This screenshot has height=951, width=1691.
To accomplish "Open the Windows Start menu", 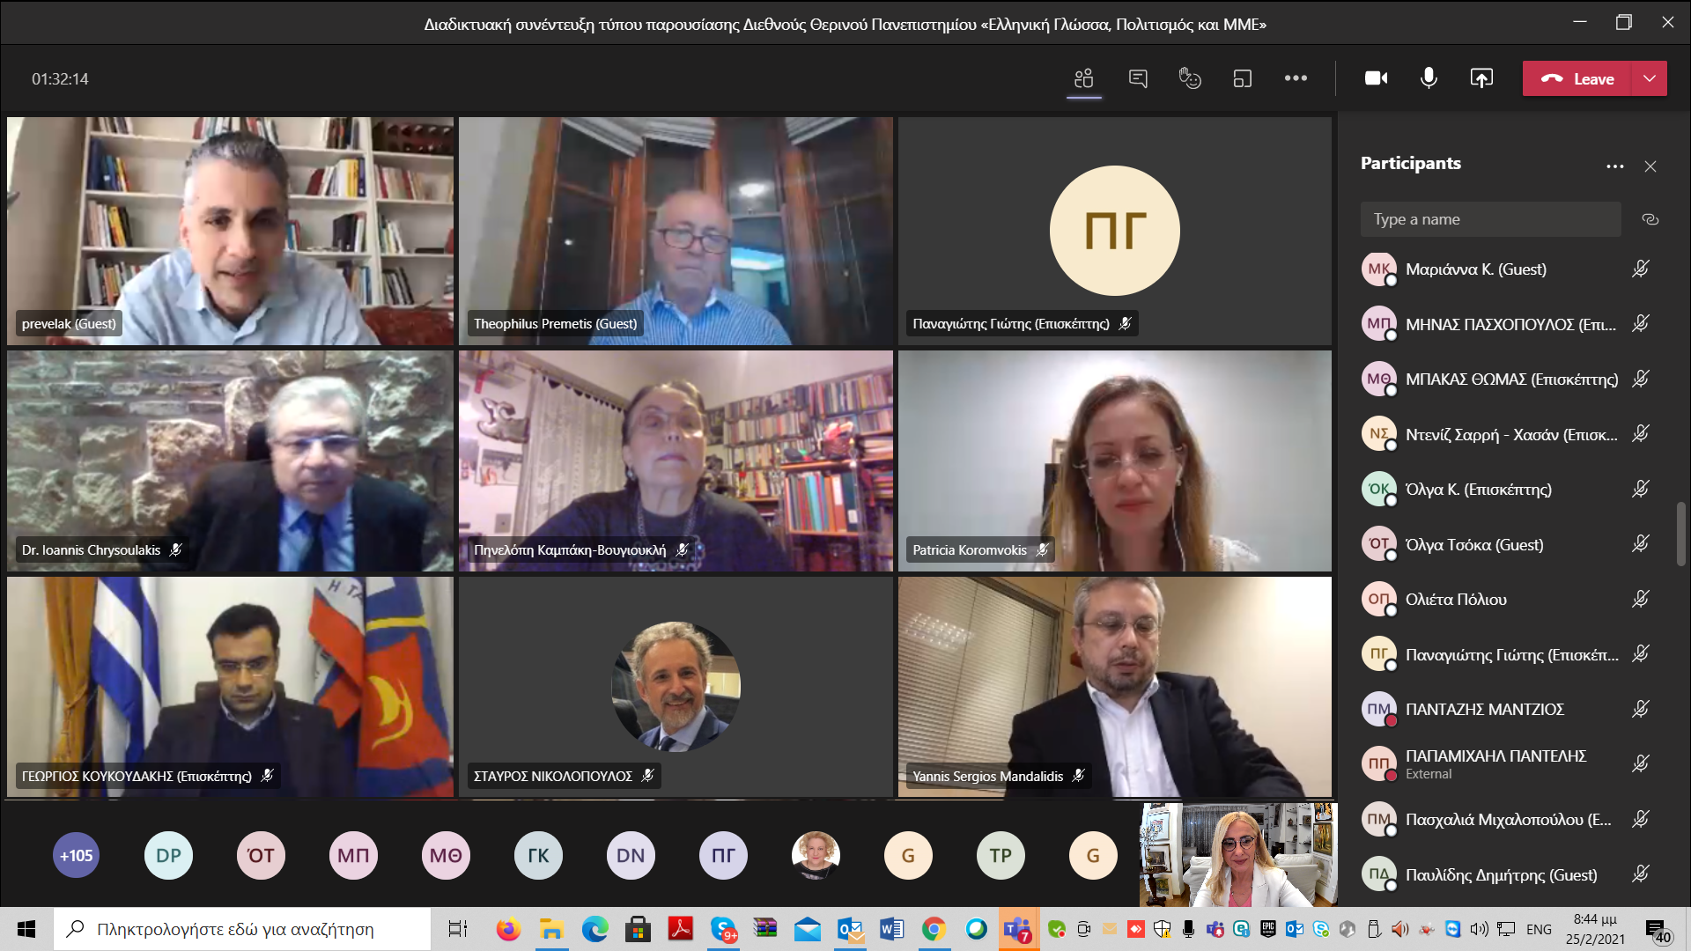I will (26, 929).
